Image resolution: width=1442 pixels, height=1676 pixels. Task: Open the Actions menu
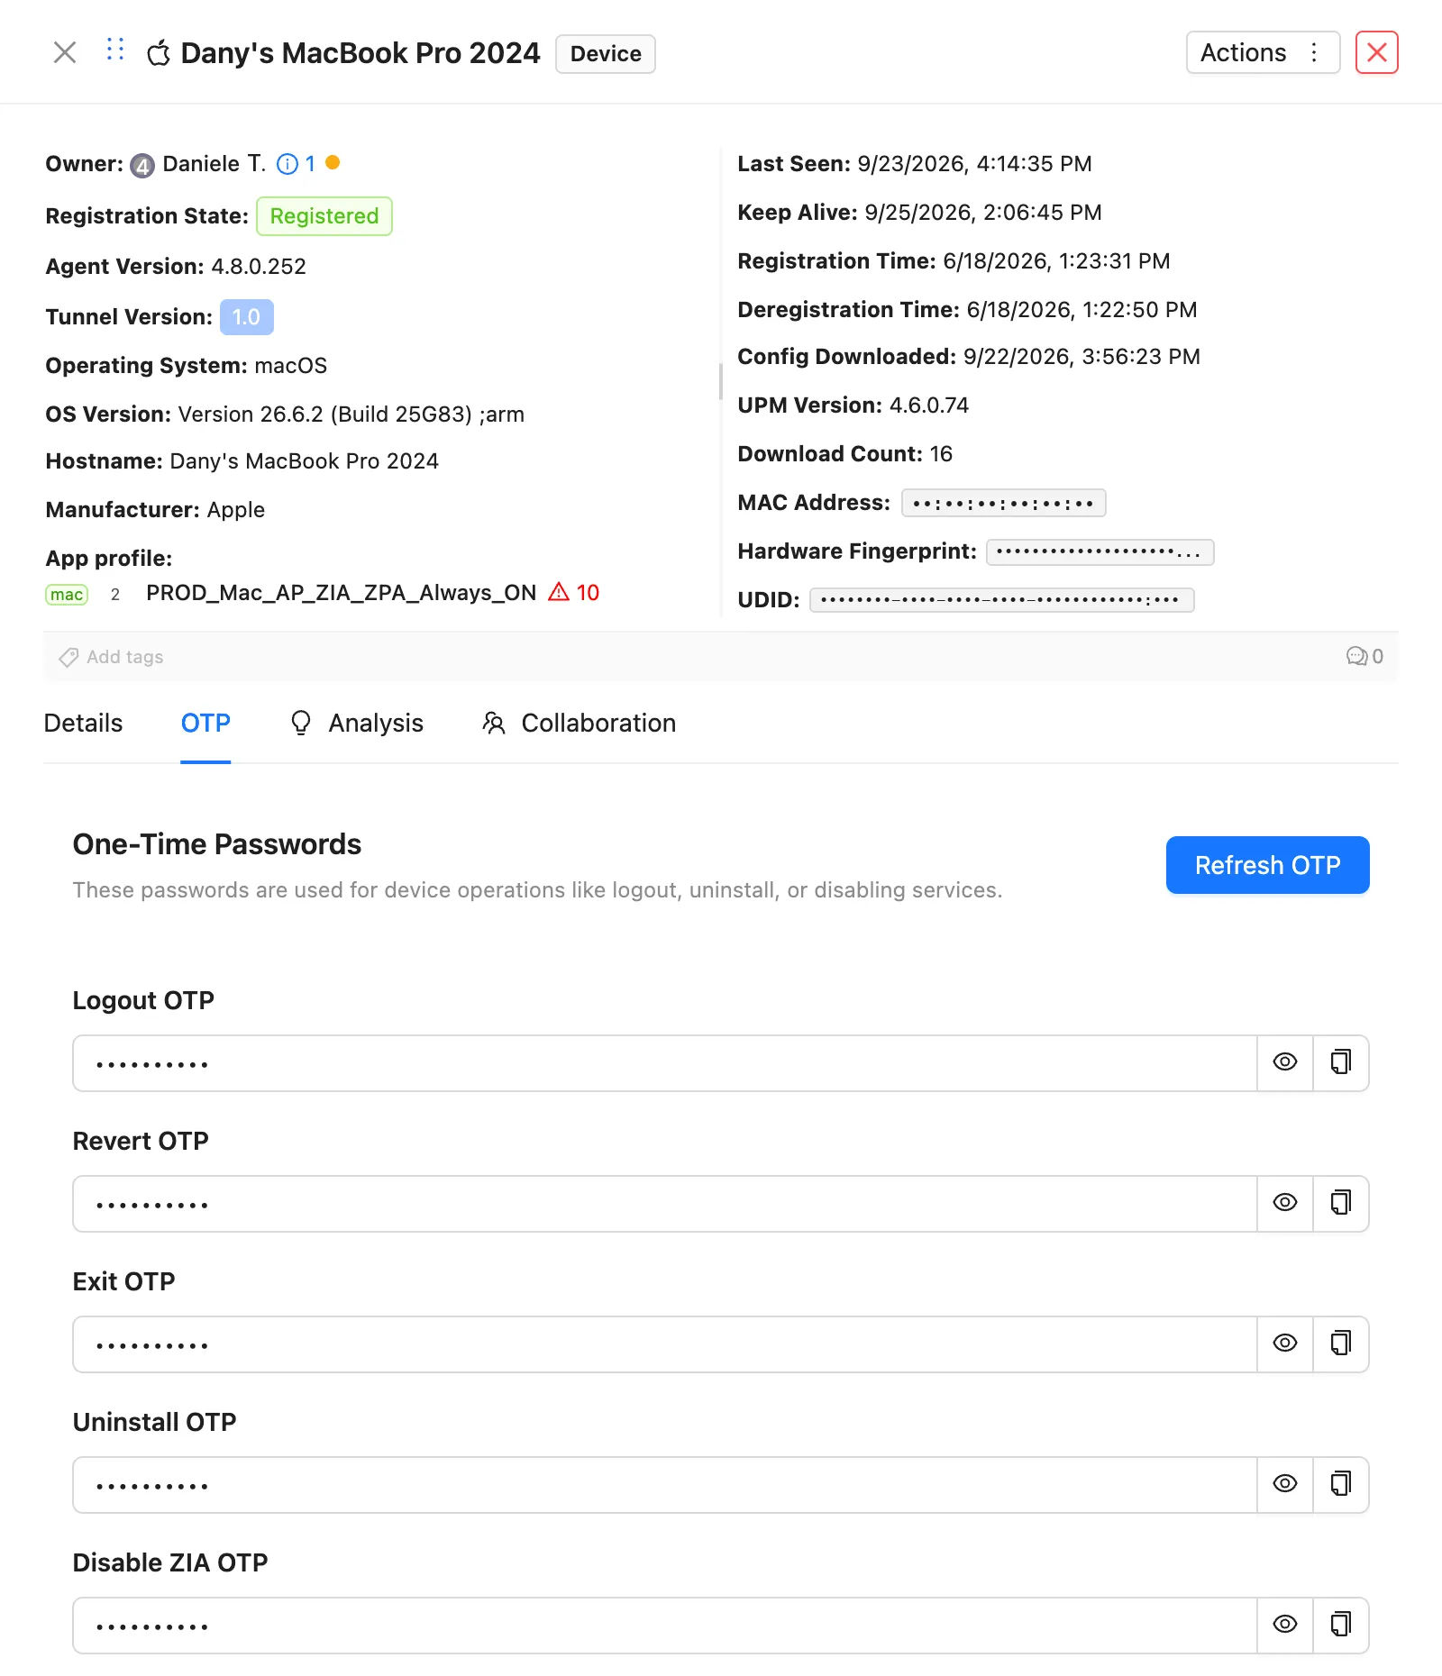point(1263,52)
